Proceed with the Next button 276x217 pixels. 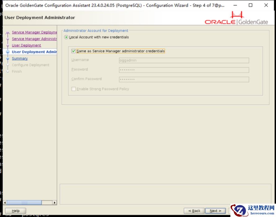point(215,211)
